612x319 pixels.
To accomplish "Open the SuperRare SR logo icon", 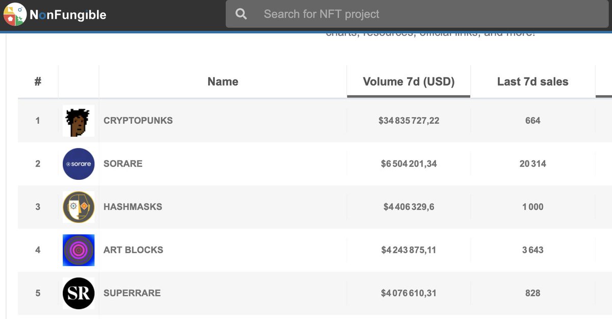I will coord(79,293).
